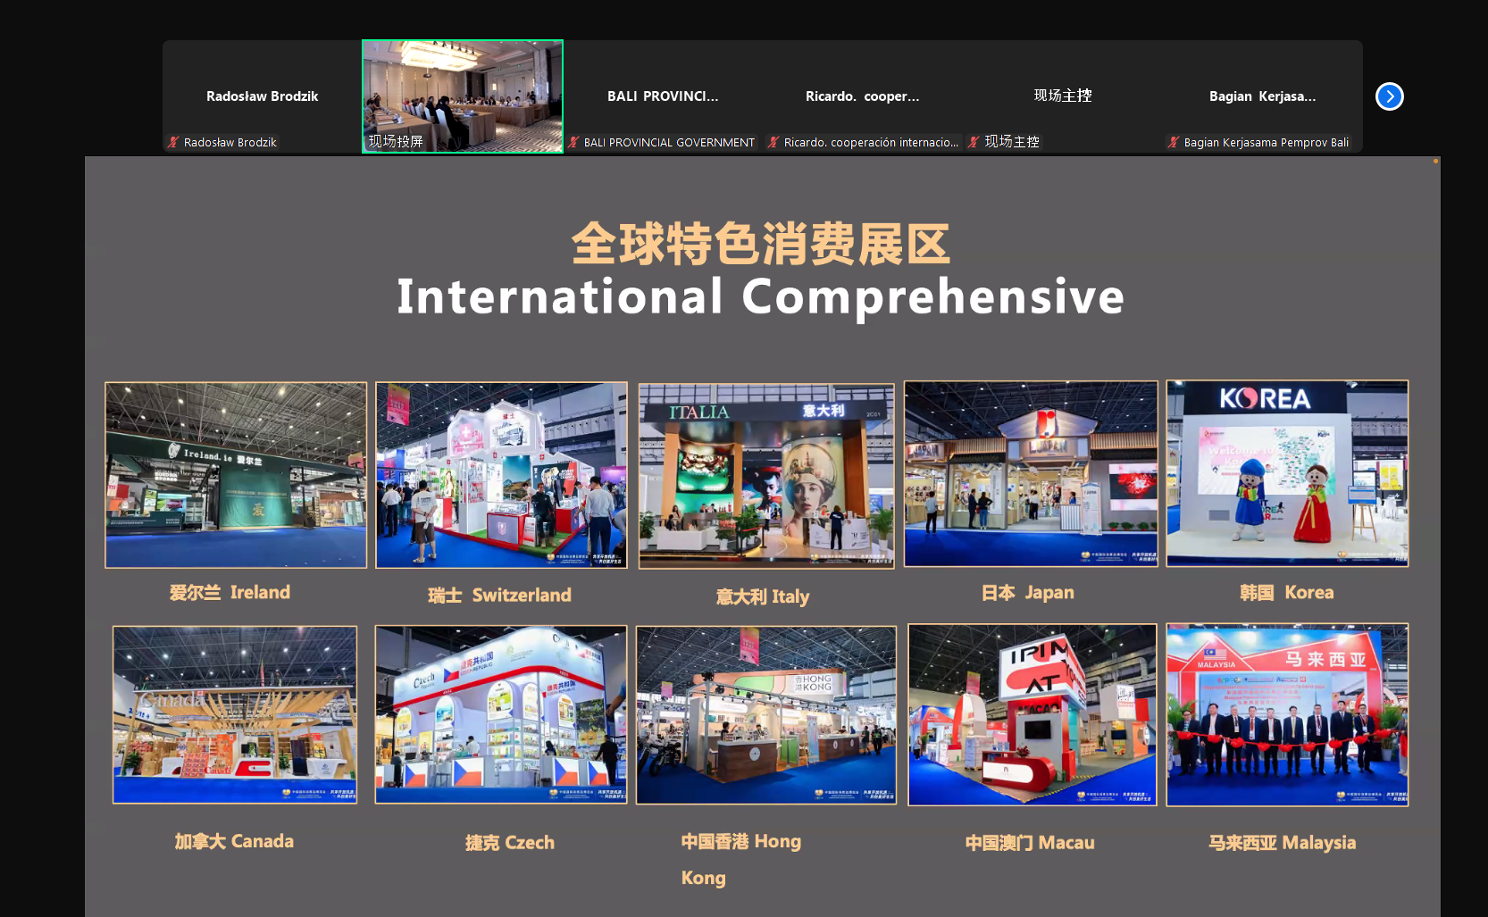Click the Ireland pavilion photo
1488x917 pixels.
click(236, 475)
